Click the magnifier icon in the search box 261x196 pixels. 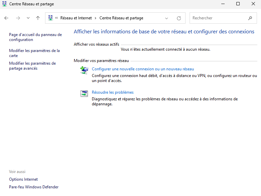click(250, 18)
